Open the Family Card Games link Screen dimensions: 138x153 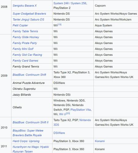pyautogui.click(x=25, y=61)
